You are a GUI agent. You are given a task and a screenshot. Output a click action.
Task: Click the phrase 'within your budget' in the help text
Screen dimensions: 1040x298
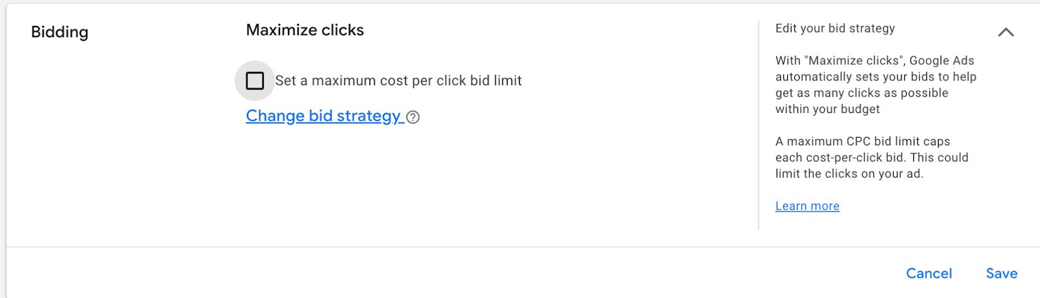[827, 109]
